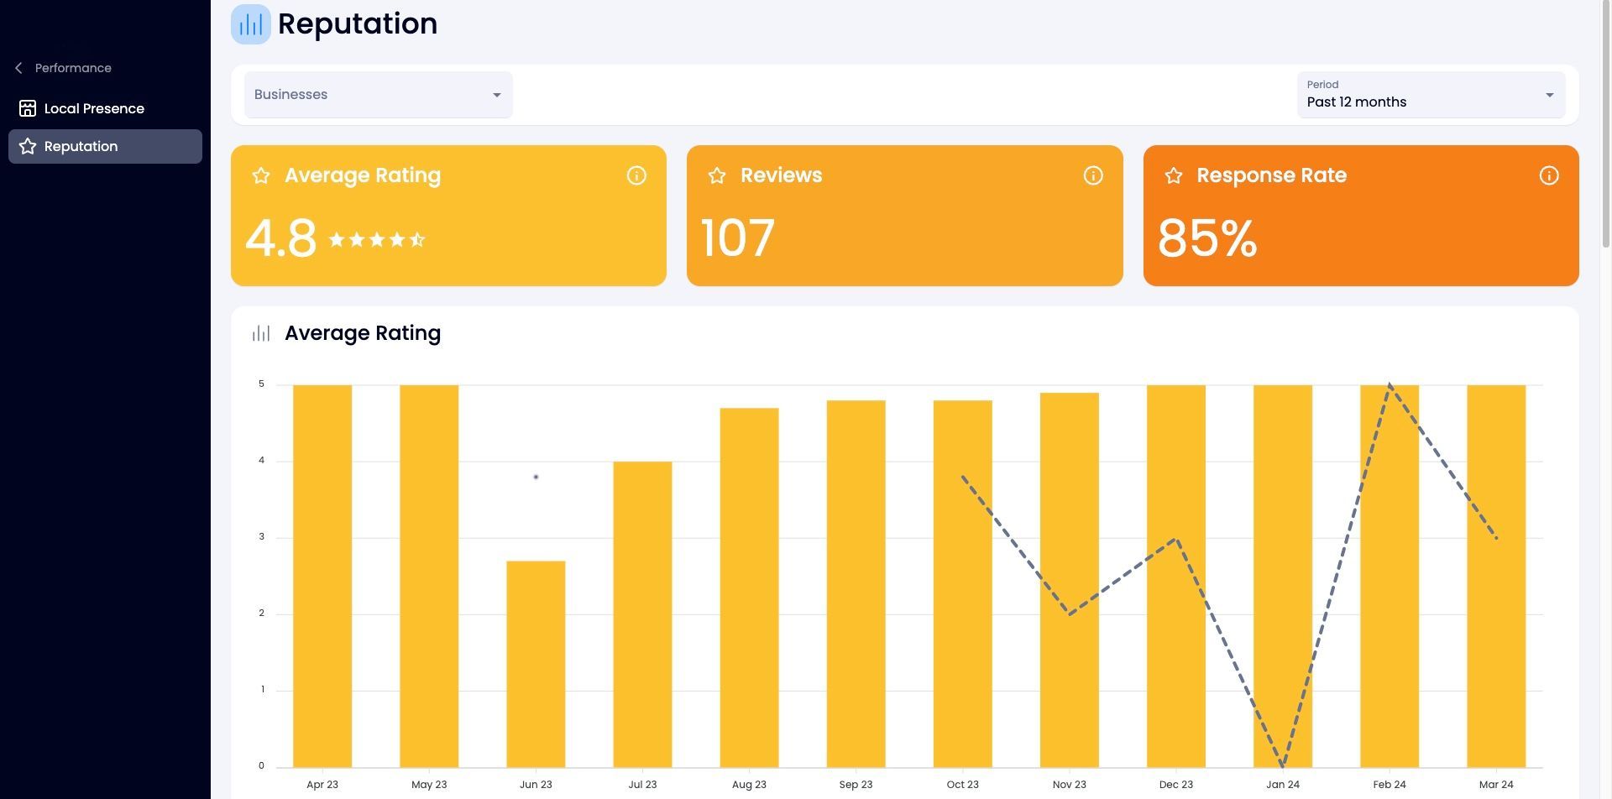This screenshot has width=1612, height=799.
Task: Click the Oct 23 bar in the chart
Action: (962, 583)
